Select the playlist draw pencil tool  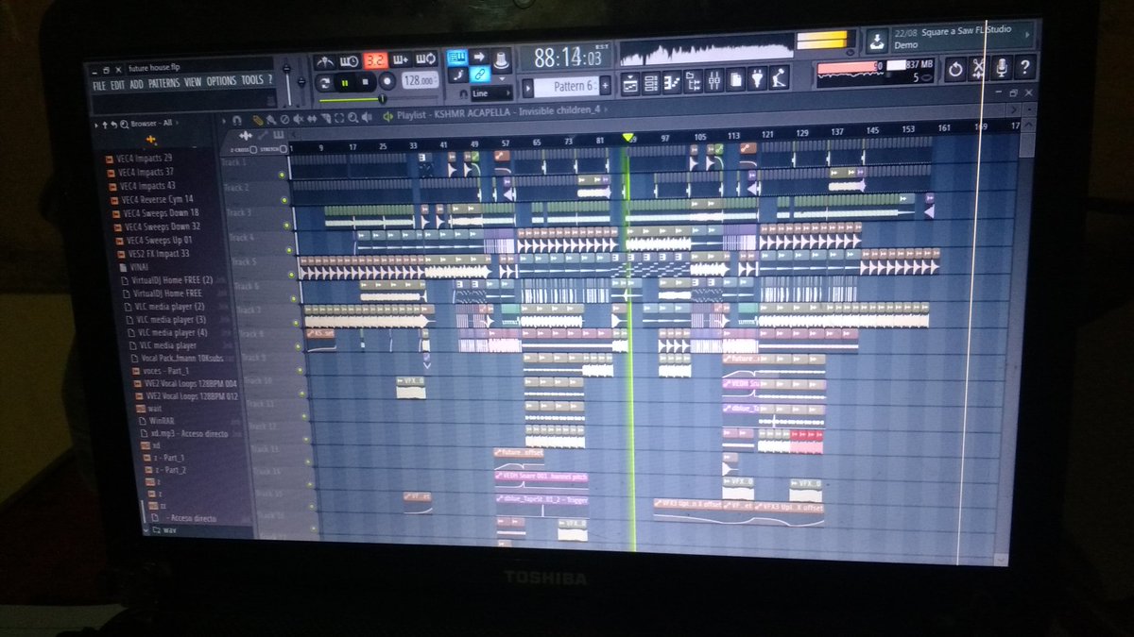point(256,120)
